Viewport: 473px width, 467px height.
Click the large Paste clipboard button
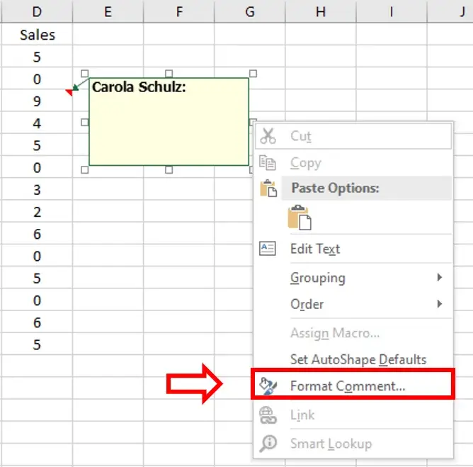(x=299, y=218)
